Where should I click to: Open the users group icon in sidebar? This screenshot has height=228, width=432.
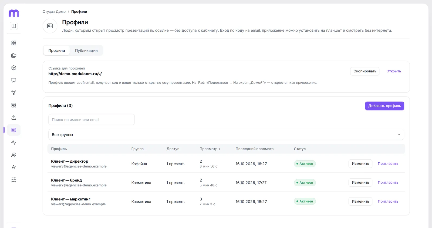pos(14,155)
